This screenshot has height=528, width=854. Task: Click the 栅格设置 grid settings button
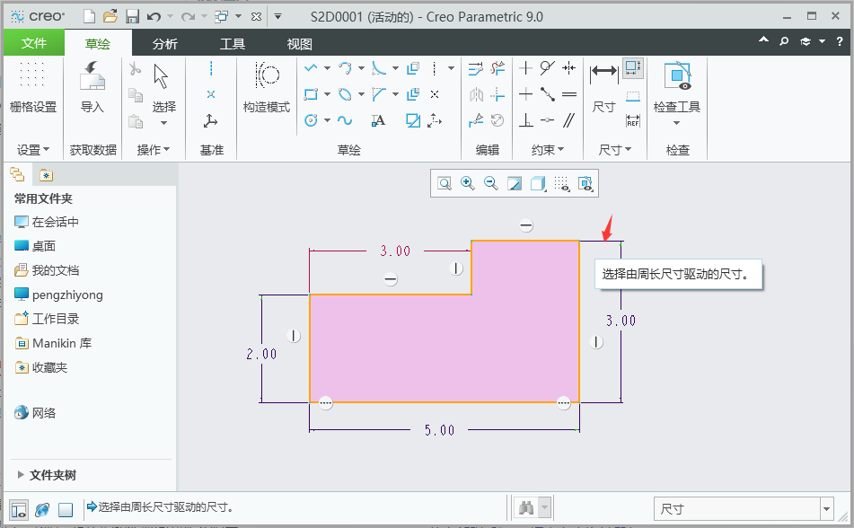(32, 88)
